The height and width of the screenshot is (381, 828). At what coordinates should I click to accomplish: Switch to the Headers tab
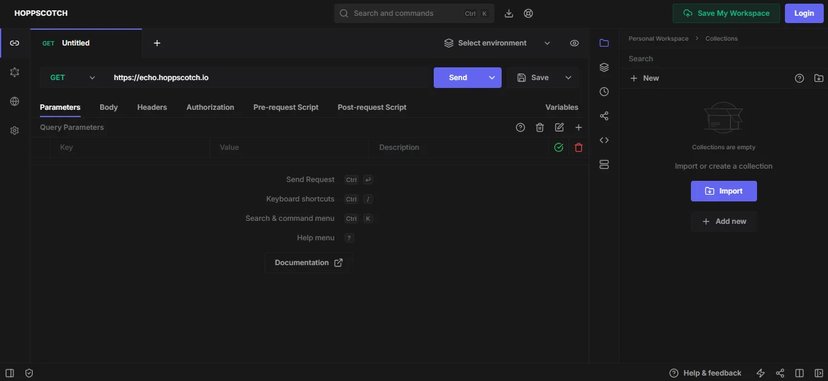pos(152,107)
